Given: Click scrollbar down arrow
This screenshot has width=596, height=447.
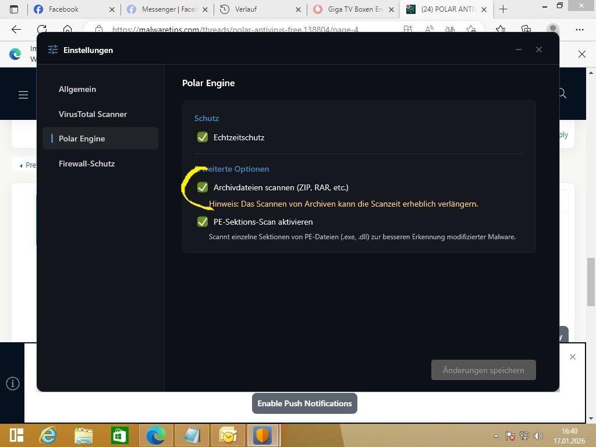Looking at the screenshot, I should click(x=591, y=418).
